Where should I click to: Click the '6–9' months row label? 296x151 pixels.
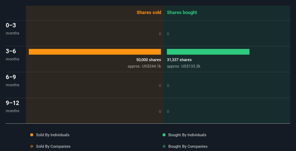[x=11, y=77]
